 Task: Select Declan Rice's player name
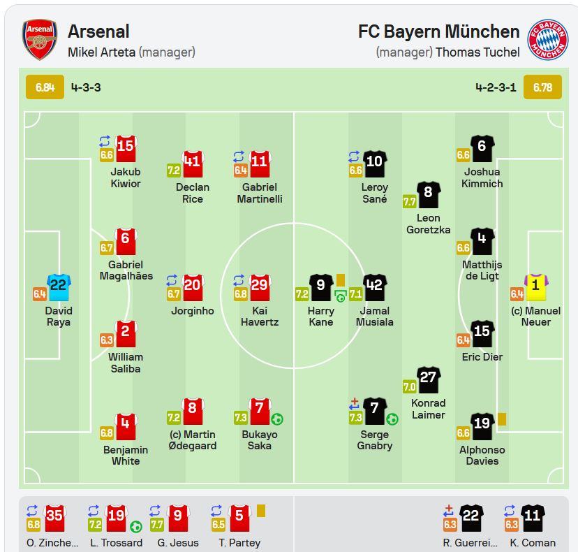point(193,193)
